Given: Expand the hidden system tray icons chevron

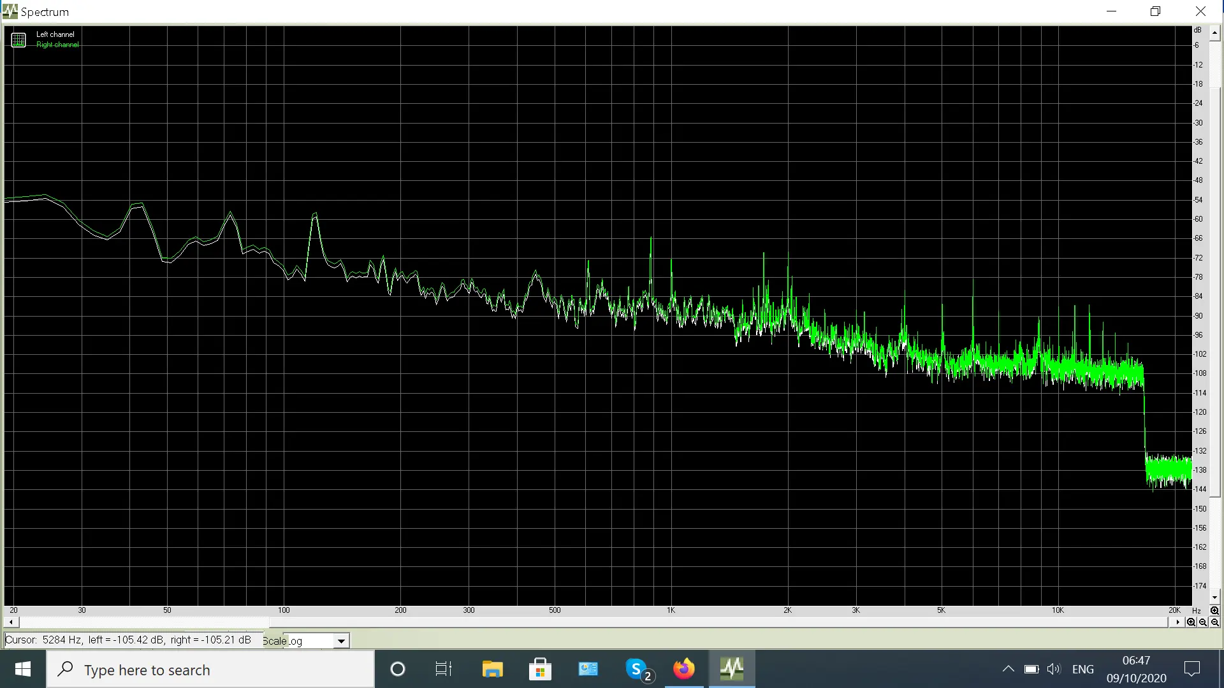Looking at the screenshot, I should tap(1008, 669).
